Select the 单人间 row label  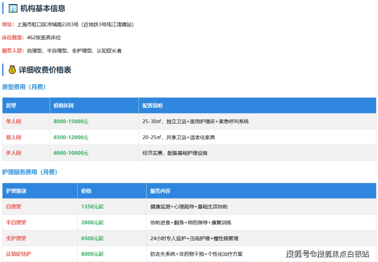pyautogui.click(x=14, y=122)
